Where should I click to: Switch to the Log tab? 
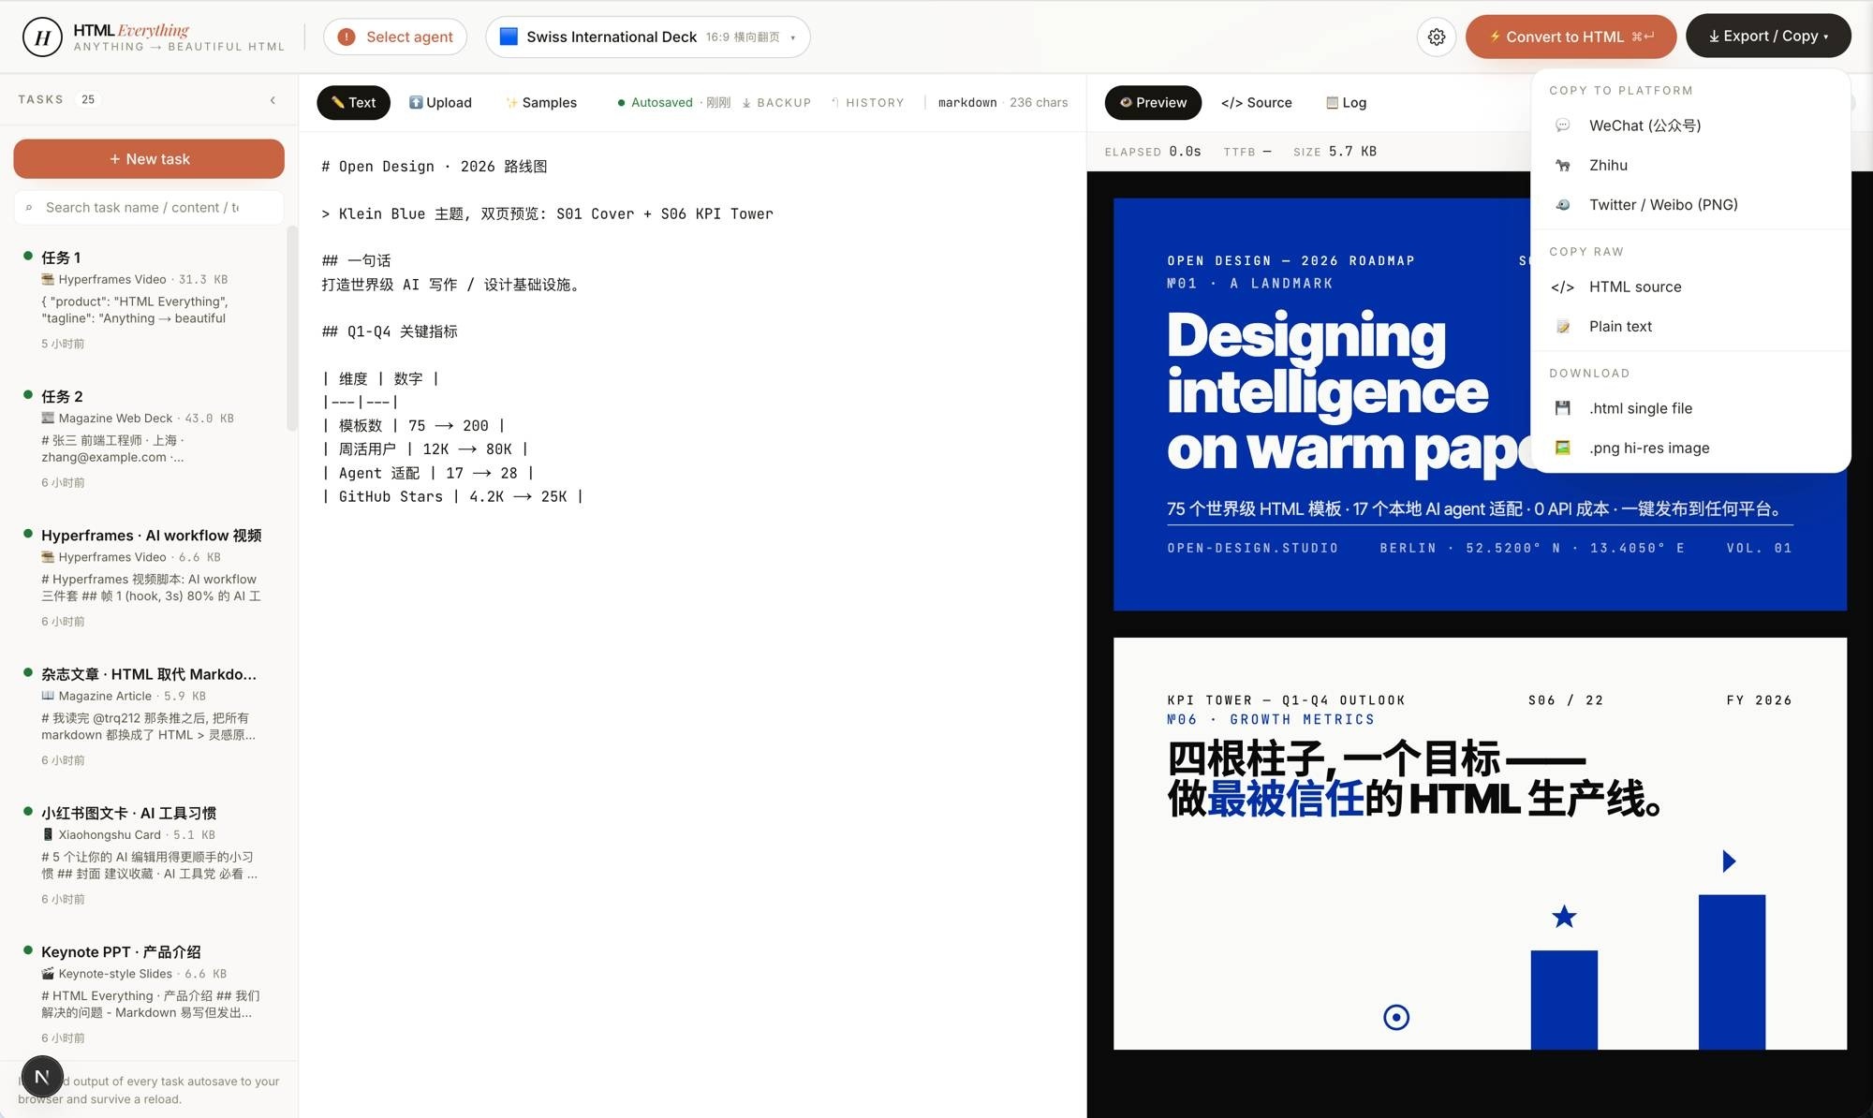(x=1346, y=102)
